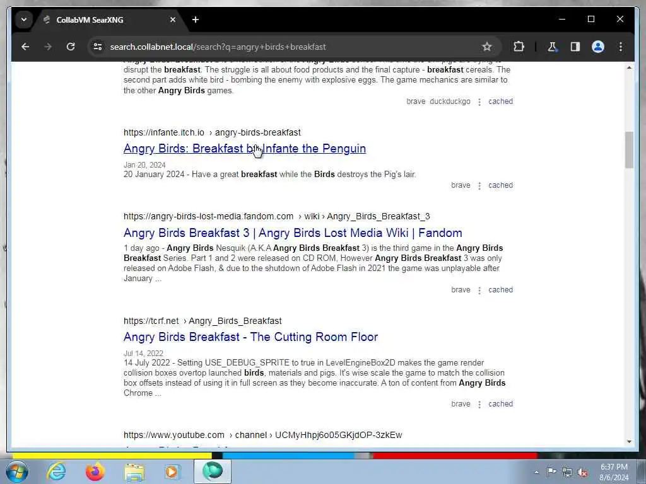Click the tcrf.net result URL
646x484 pixels.
(x=203, y=321)
